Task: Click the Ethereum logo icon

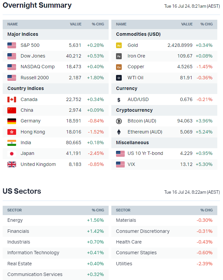Action: (119, 132)
